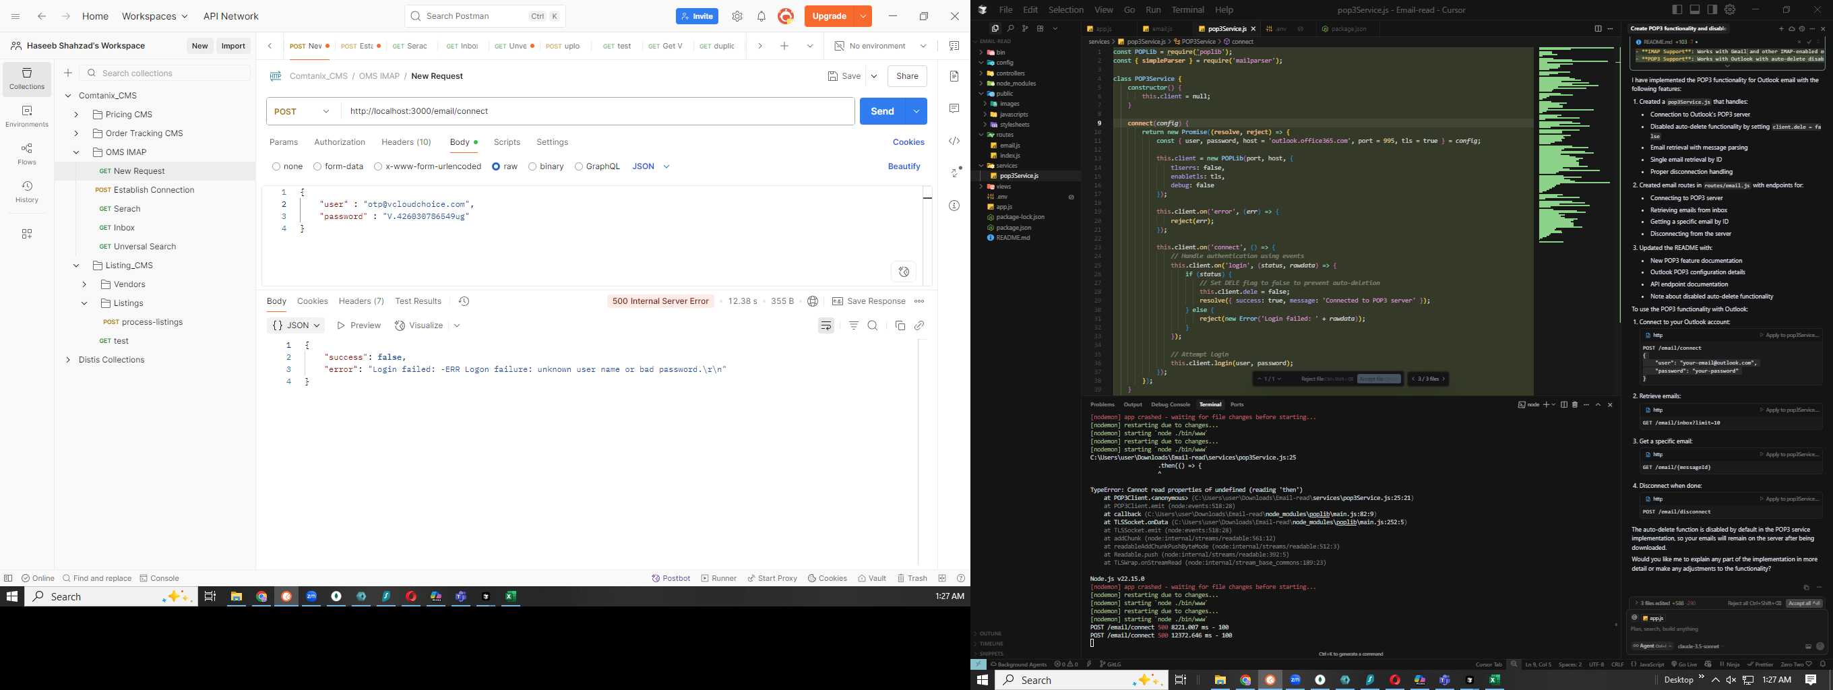Click Accept all in Cursor chat

(1805, 603)
